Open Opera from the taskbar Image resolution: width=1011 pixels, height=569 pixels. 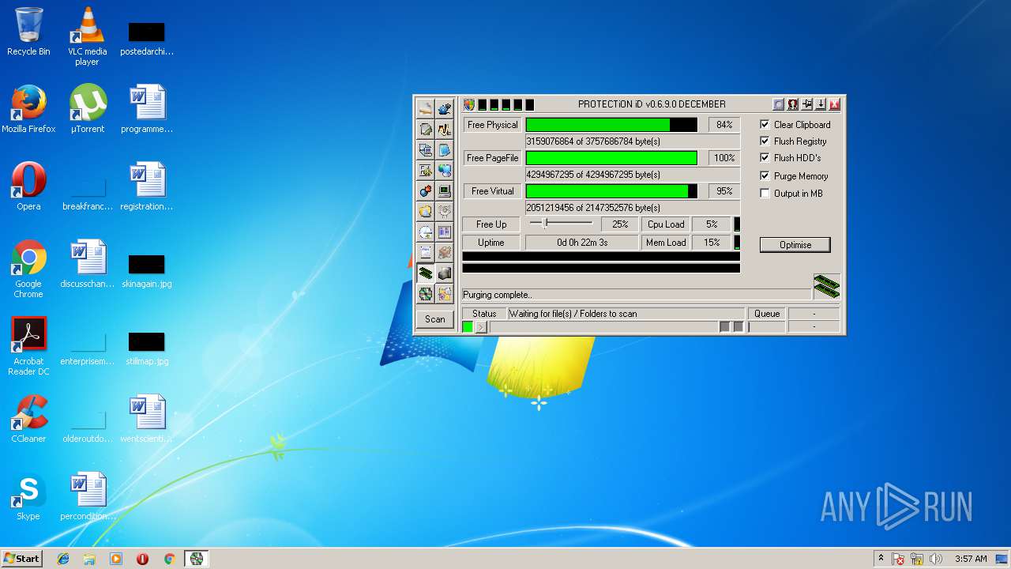pyautogui.click(x=142, y=559)
